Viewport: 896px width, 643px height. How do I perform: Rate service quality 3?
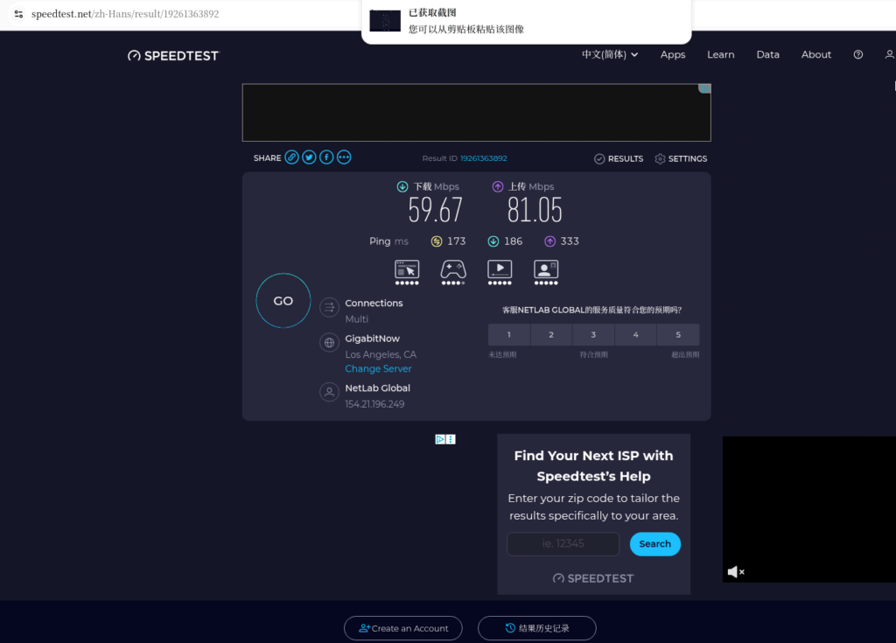point(594,335)
